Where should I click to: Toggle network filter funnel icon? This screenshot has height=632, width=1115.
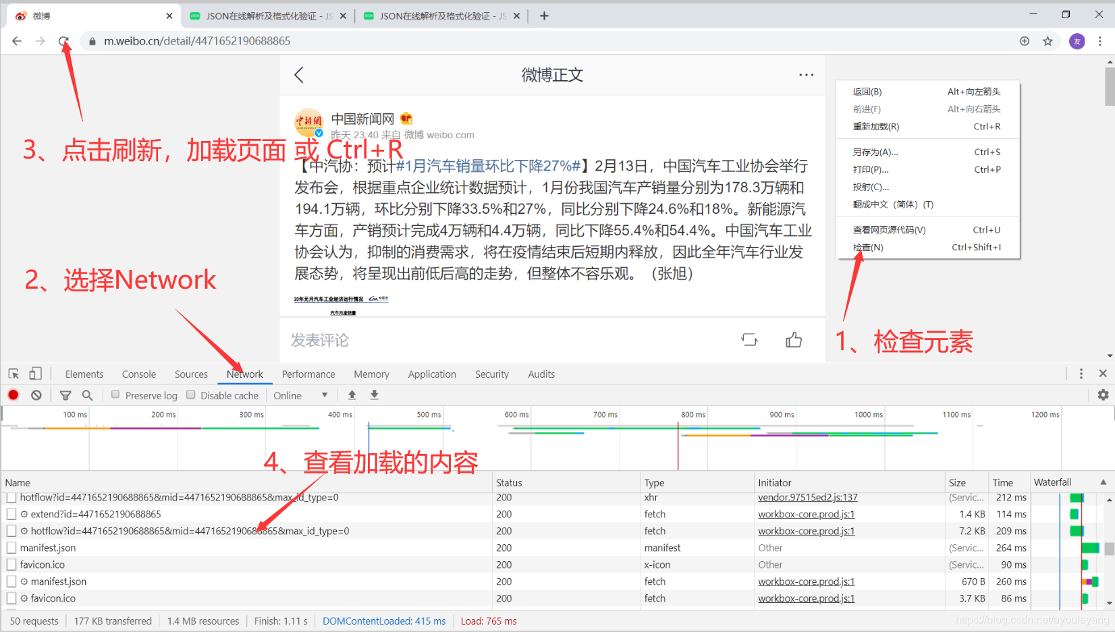[65, 395]
